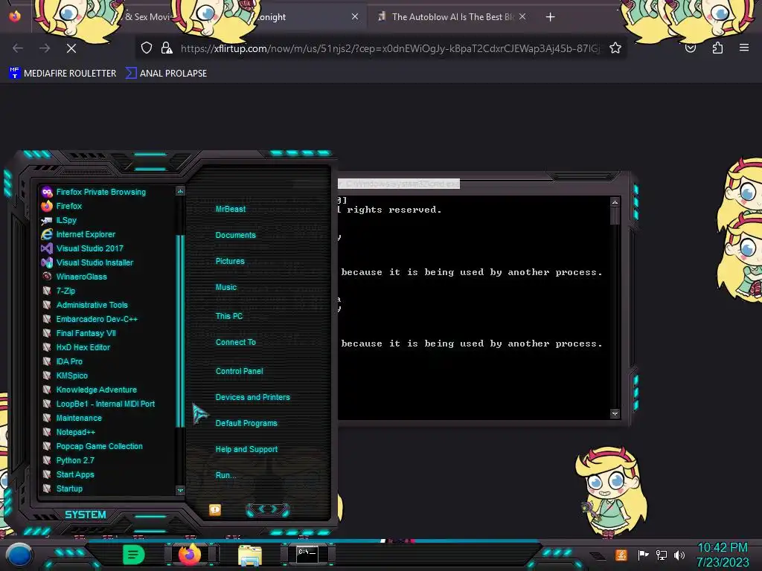Open Pictures from start menu
762x571 pixels.
click(230, 261)
